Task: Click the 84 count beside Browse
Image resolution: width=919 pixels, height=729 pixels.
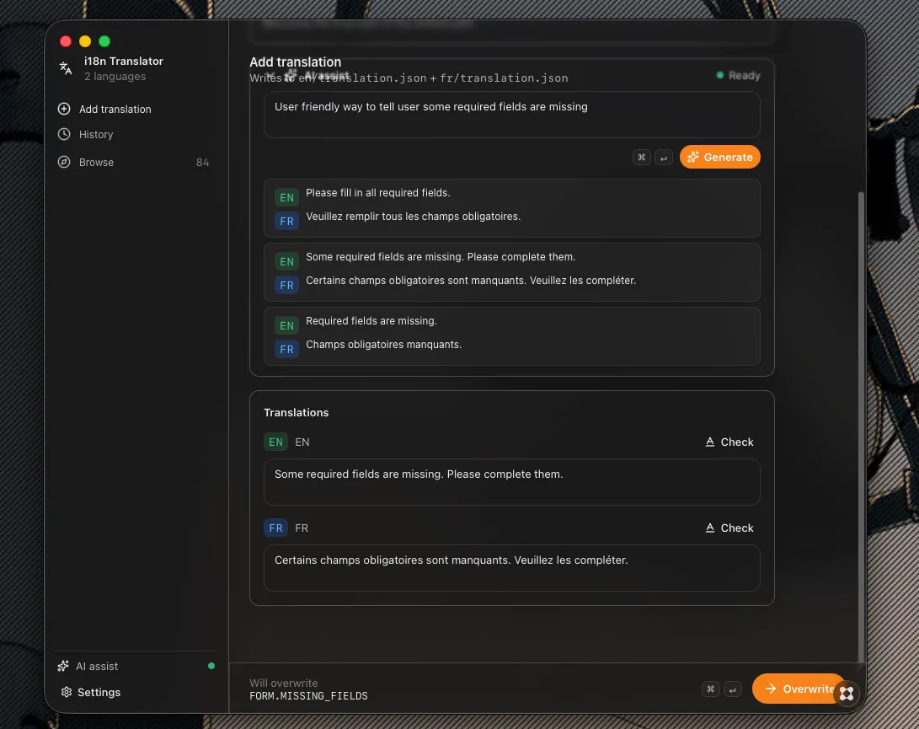Action: (x=202, y=163)
